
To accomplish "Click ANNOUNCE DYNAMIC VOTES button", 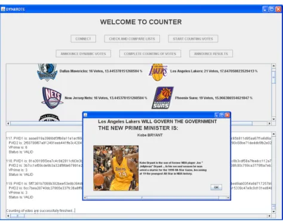I will click(x=83, y=54).
